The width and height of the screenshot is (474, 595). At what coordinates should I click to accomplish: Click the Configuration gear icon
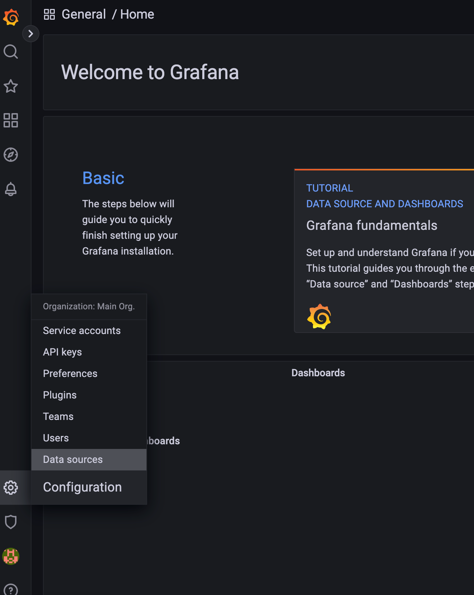[11, 488]
